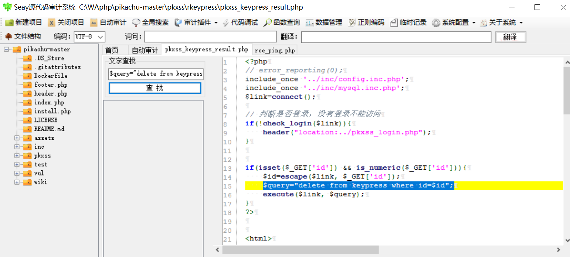Viewport: 570px width, 257px height.
Task: Click the pikachu-master root folder icon
Action: point(17,49)
